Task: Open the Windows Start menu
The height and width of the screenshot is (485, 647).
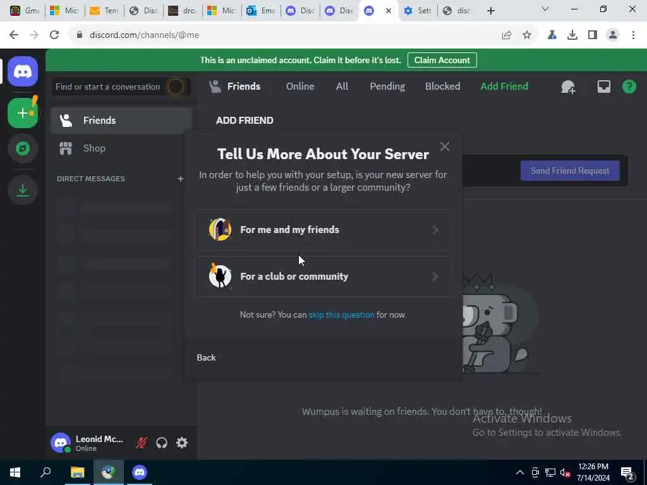Action: [x=15, y=472]
